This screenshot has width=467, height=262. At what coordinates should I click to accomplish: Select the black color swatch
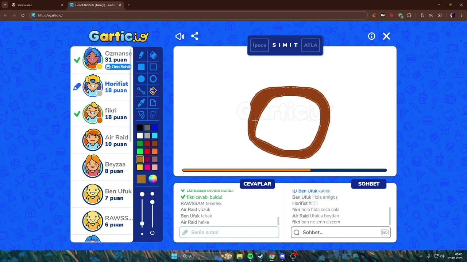point(140,128)
